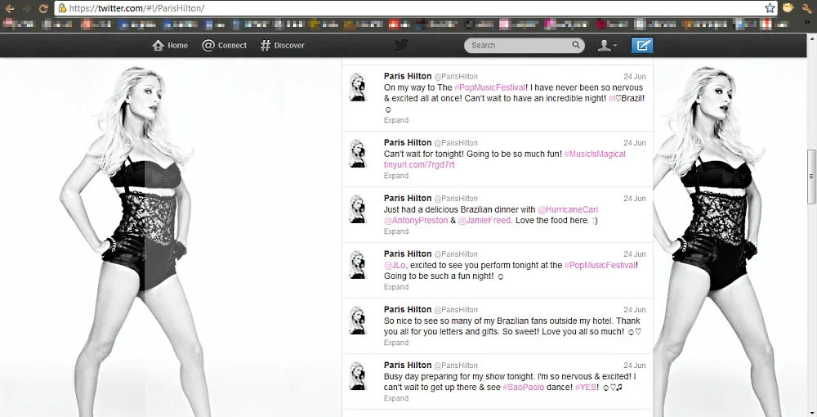Open the user account dropdown menu
This screenshot has height=417, width=817.
point(607,45)
